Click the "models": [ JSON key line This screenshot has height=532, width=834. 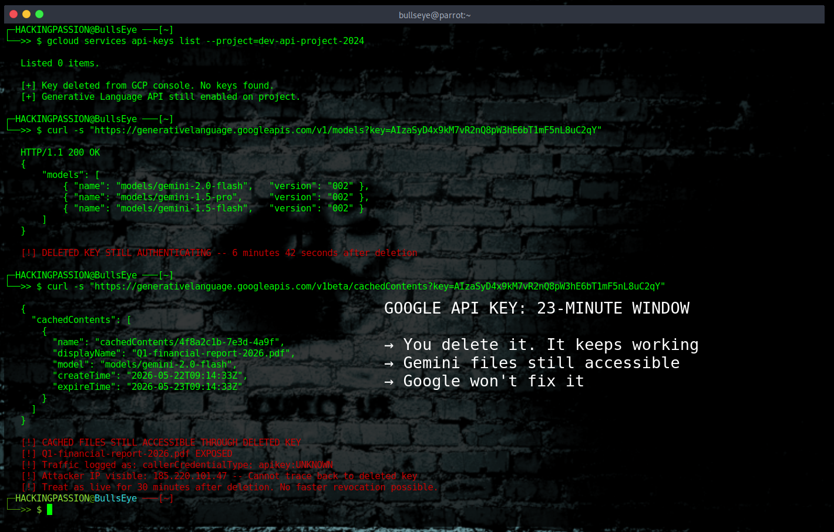pyautogui.click(x=71, y=175)
